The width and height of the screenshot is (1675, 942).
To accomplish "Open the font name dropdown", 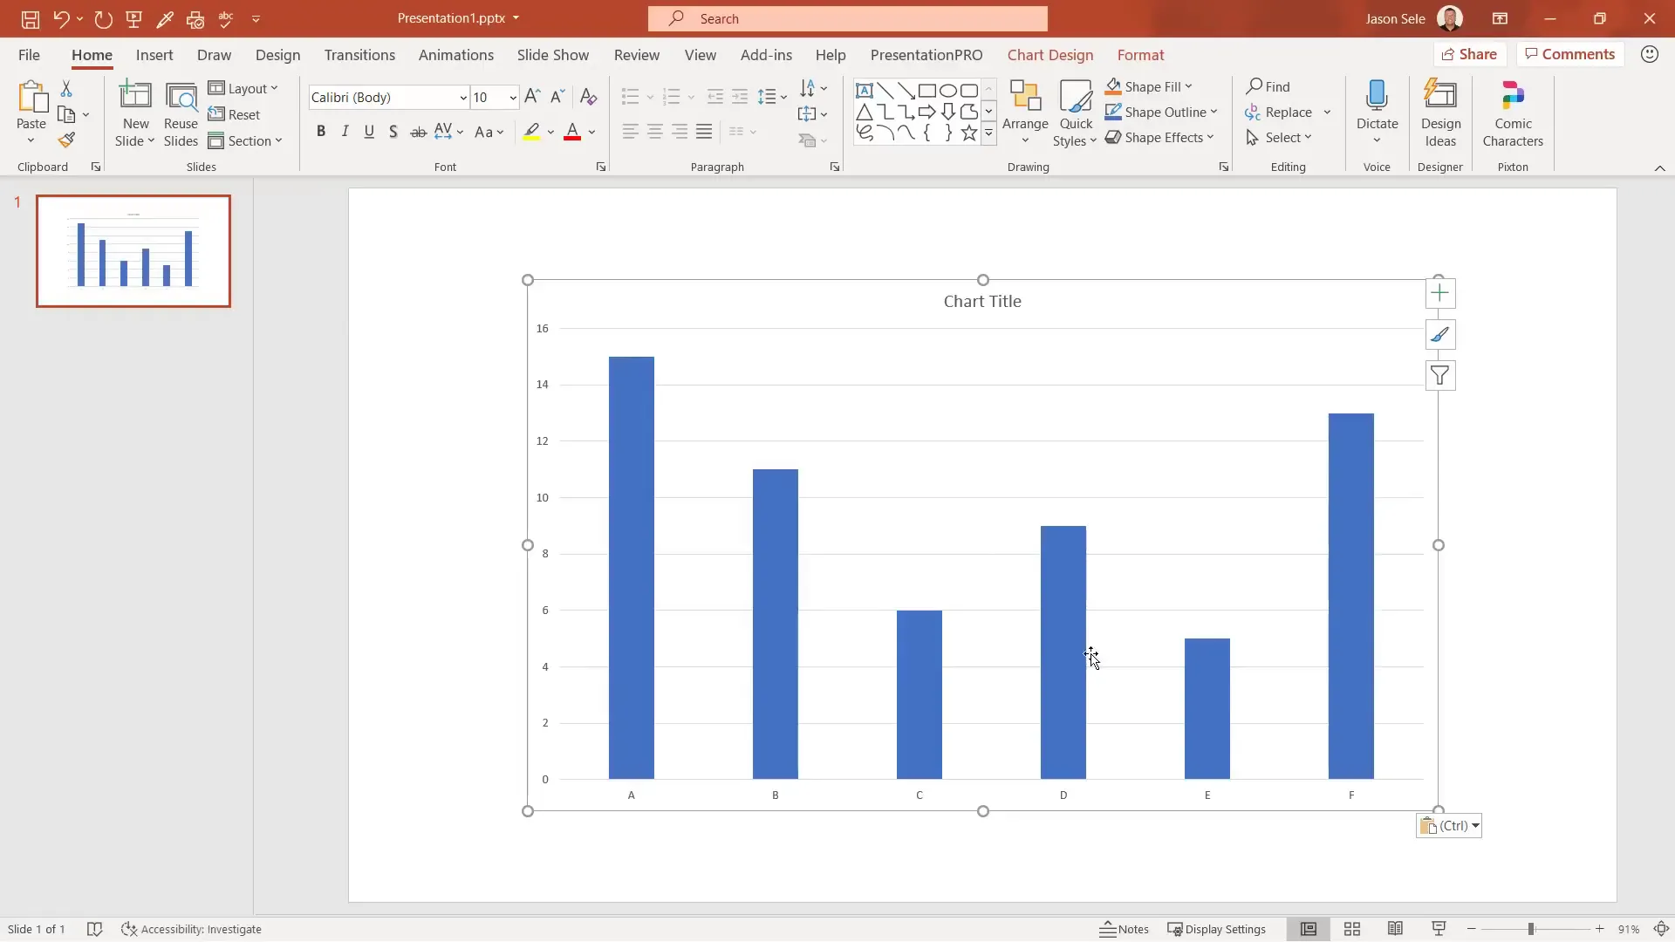I will pos(463,98).
